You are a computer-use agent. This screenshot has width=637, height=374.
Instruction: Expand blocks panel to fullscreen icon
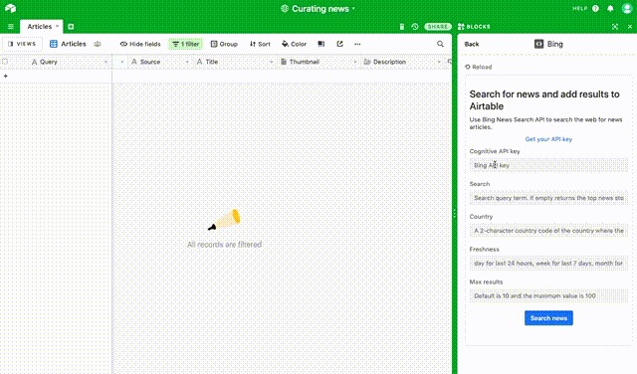[x=615, y=27]
